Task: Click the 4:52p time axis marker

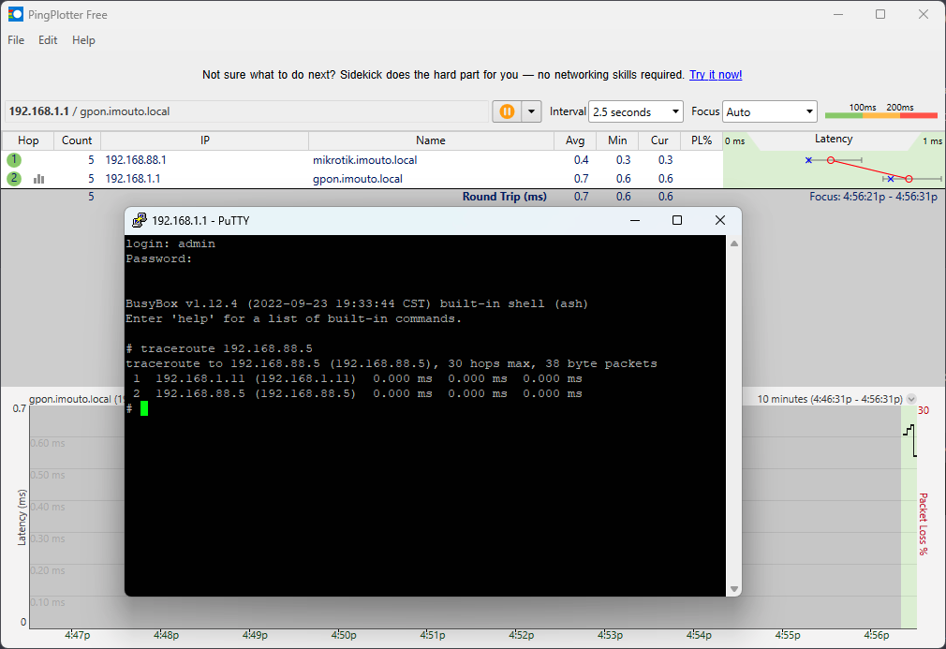Action: click(x=522, y=635)
